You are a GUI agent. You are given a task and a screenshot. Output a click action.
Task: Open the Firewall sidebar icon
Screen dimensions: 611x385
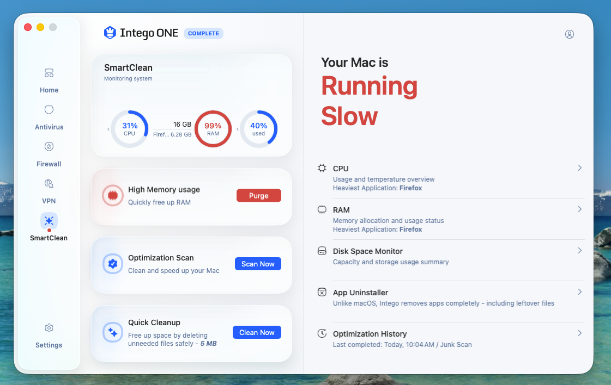click(x=49, y=147)
